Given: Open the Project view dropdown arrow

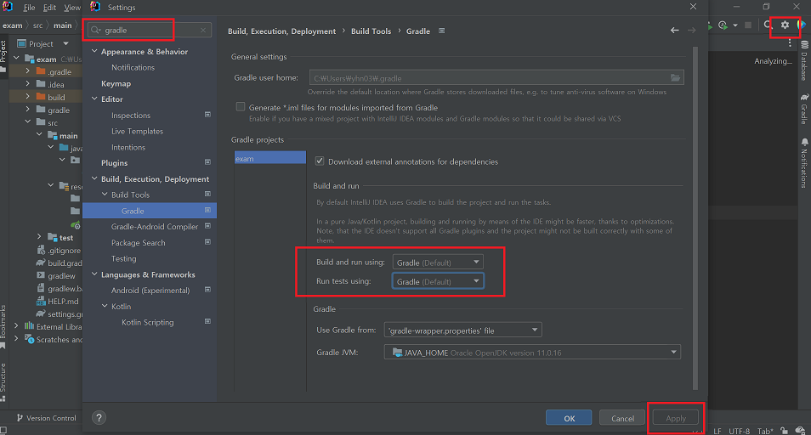Looking at the screenshot, I should coord(65,43).
